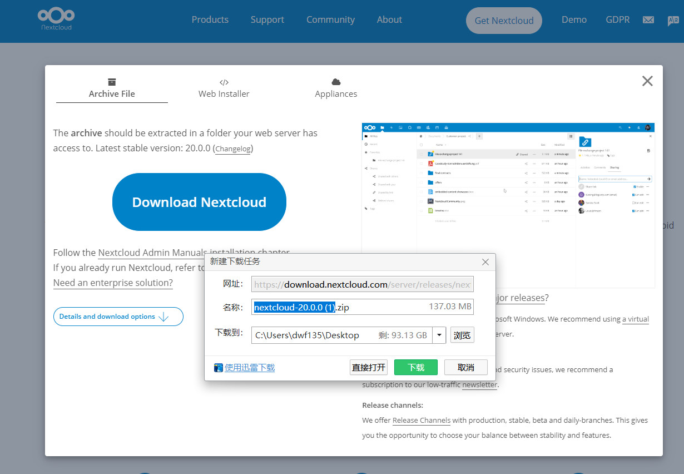Click the 使用迅雷下载 link

click(250, 368)
